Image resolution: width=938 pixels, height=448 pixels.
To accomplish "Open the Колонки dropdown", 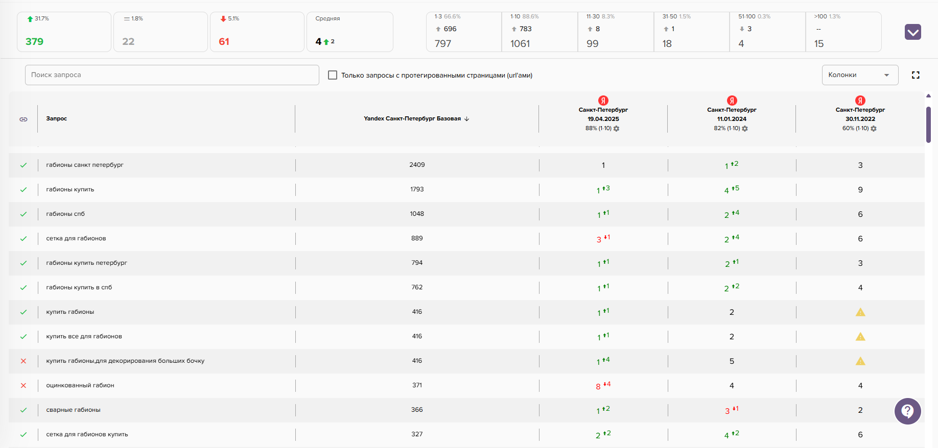I will tap(860, 75).
